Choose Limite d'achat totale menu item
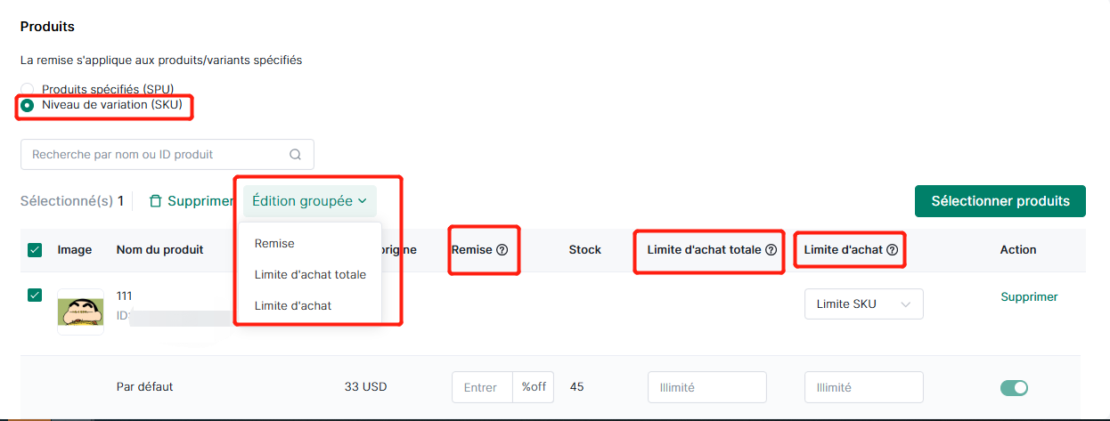Viewport: 1110px width, 421px height. pyautogui.click(x=309, y=274)
